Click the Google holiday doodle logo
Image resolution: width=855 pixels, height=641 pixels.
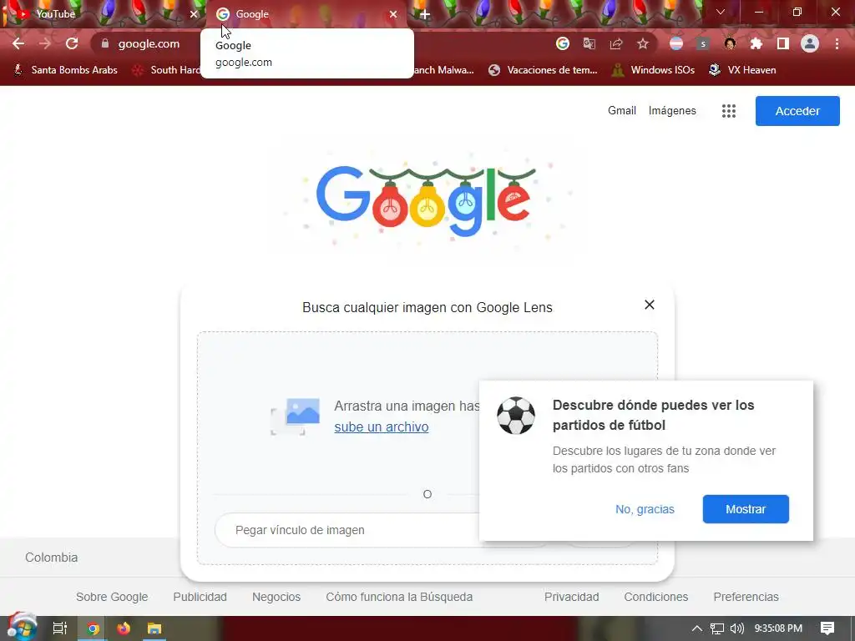tap(426, 200)
